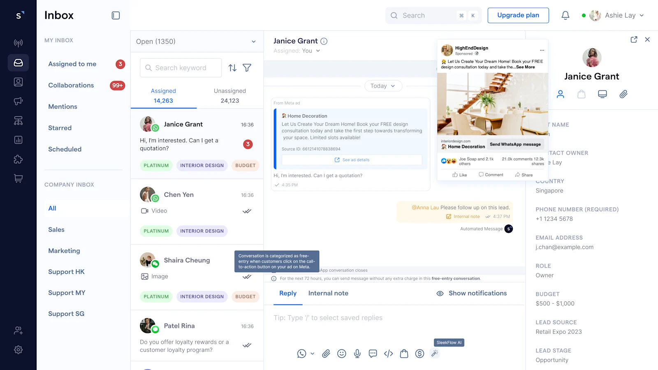Image resolution: width=658 pixels, height=370 pixels.
Task: Attach a file to the reply
Action: pos(326,354)
